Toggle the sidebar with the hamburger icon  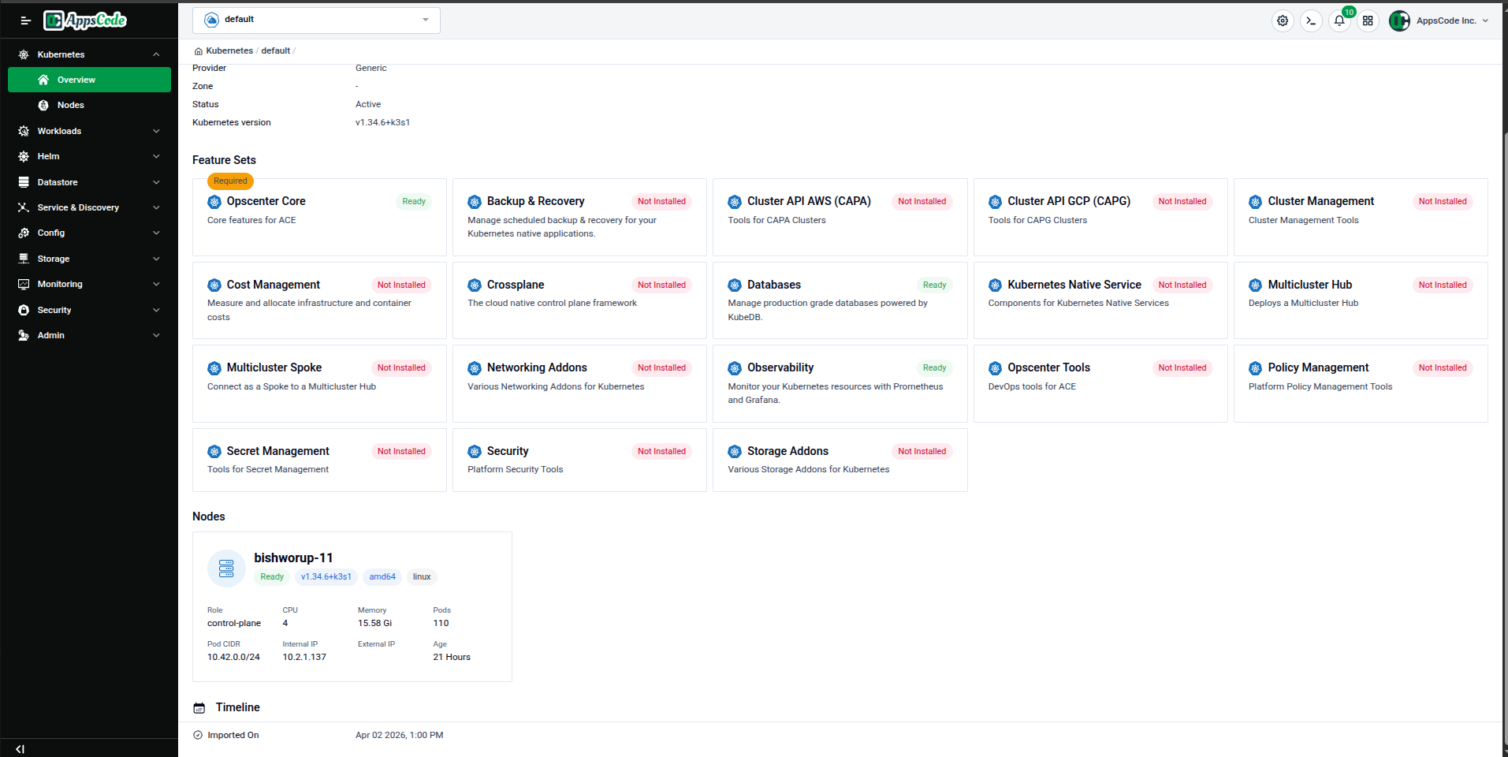pyautogui.click(x=24, y=21)
